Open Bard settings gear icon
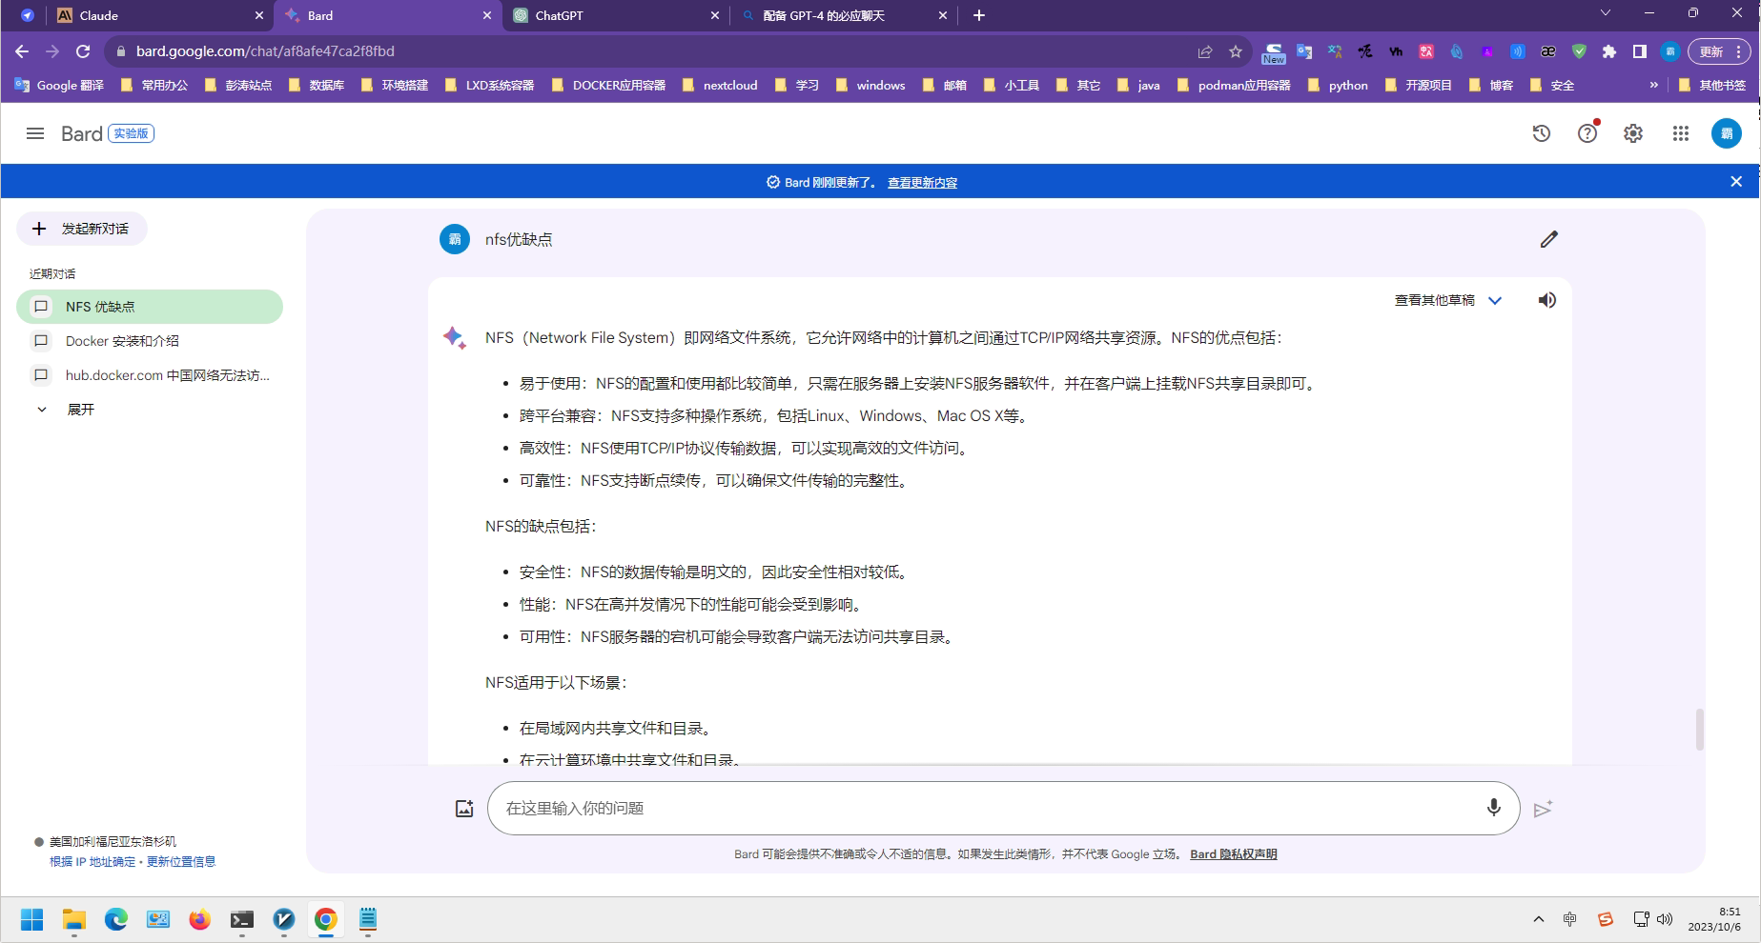The width and height of the screenshot is (1761, 943). pos(1633,133)
